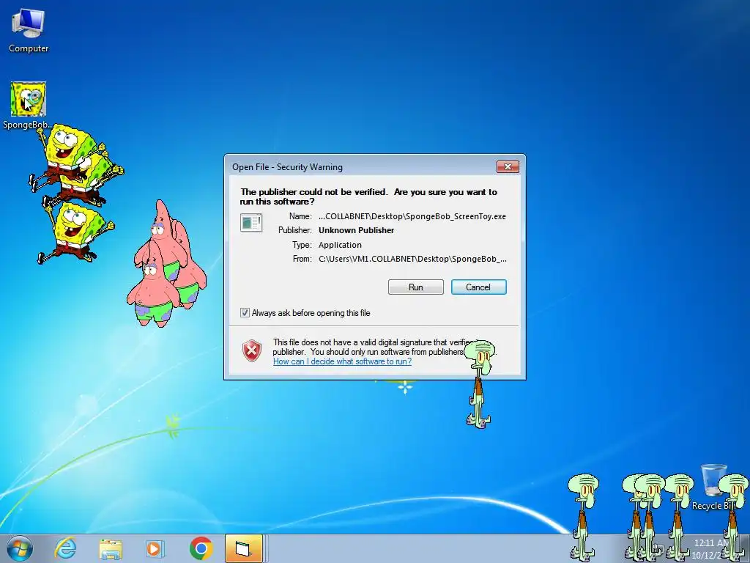
Task: Open the Computer desktop icon
Action: coord(29,29)
